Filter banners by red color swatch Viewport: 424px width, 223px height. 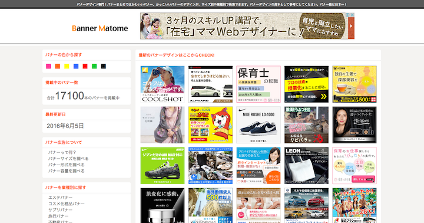click(85, 66)
